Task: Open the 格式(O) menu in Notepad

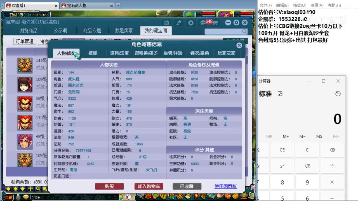Action: [299, 5]
